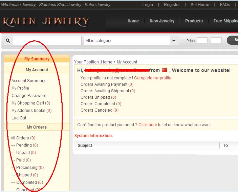Image resolution: width=238 pixels, height=192 pixels.
Task: Click the Subject column header
Action: point(85,146)
